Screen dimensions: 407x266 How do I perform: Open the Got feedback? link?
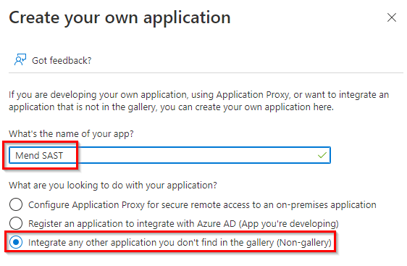pos(62,61)
